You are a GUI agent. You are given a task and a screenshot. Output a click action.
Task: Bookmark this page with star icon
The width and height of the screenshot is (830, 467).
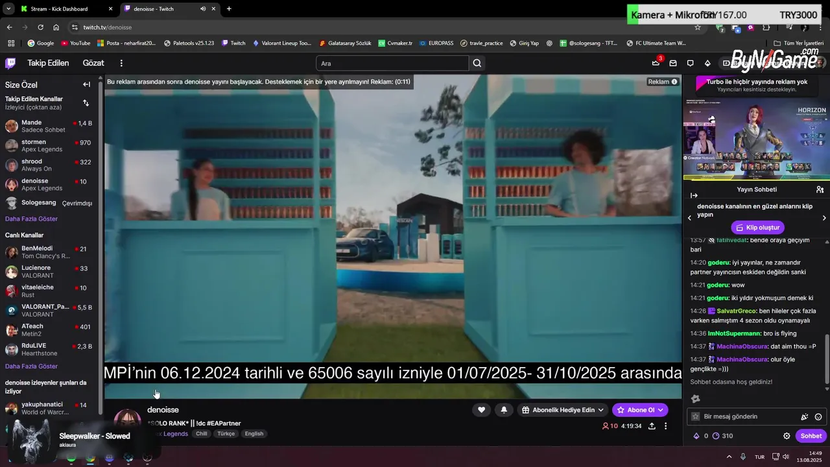click(x=698, y=27)
